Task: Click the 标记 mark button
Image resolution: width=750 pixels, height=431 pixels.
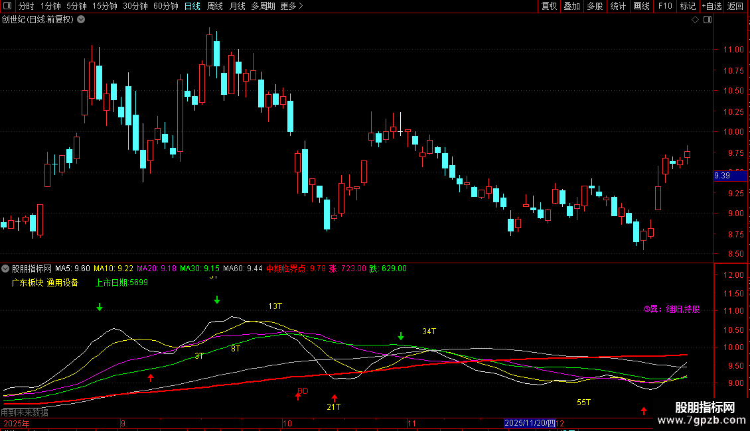Action: pos(688,6)
